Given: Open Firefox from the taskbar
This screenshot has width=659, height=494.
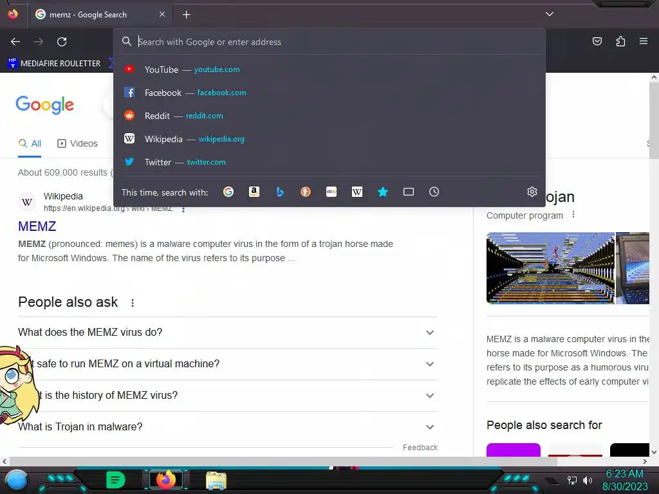Looking at the screenshot, I should (165, 480).
